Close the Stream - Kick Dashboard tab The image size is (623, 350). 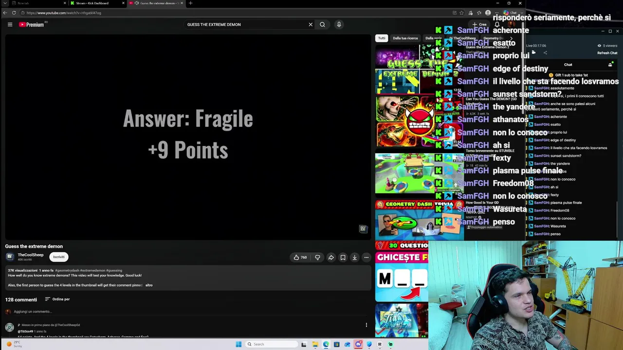pos(123,3)
